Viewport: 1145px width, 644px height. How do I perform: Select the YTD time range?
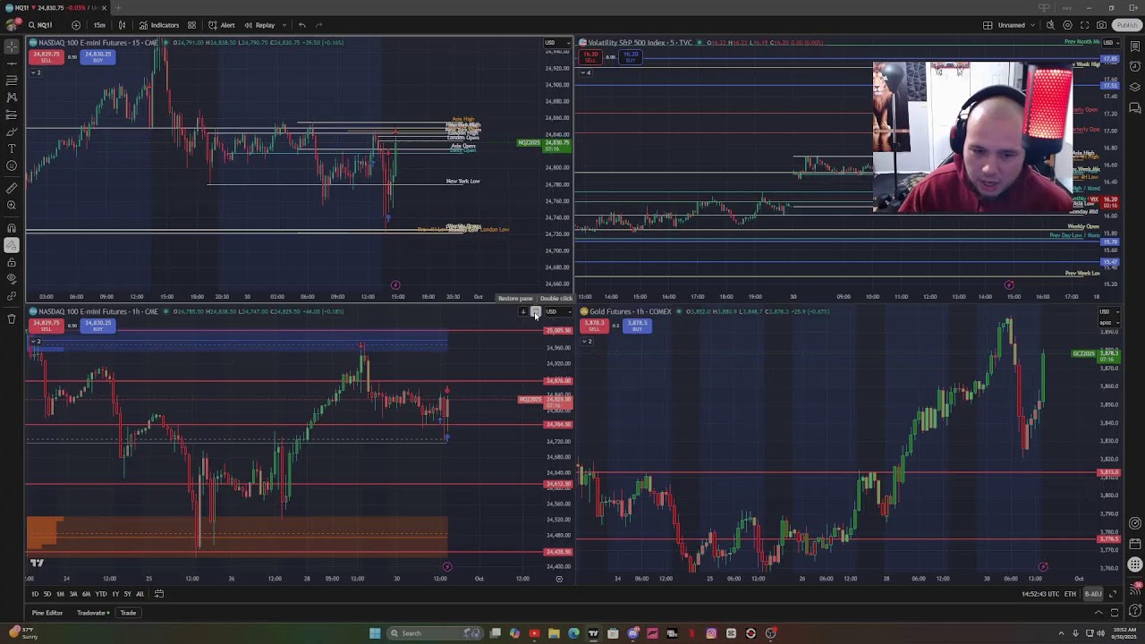(x=101, y=594)
